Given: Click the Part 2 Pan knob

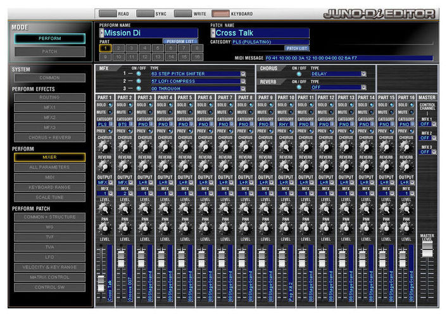Looking at the screenshot, I should 125,228.
